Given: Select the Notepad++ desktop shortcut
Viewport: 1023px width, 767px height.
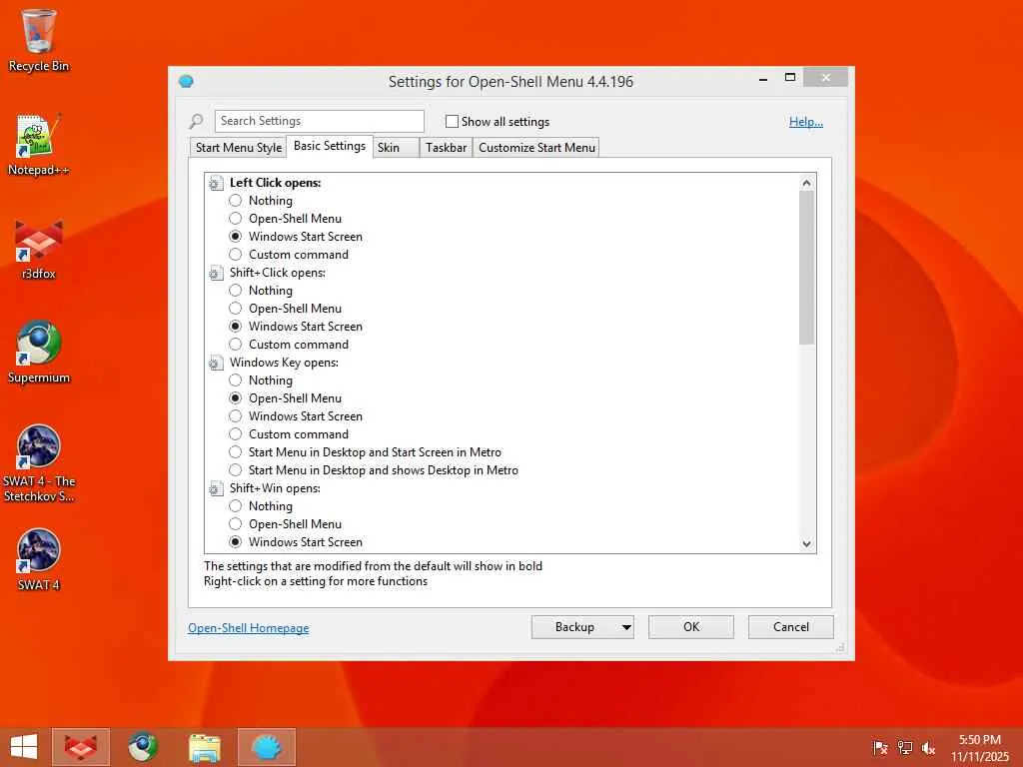Looking at the screenshot, I should click(x=39, y=145).
